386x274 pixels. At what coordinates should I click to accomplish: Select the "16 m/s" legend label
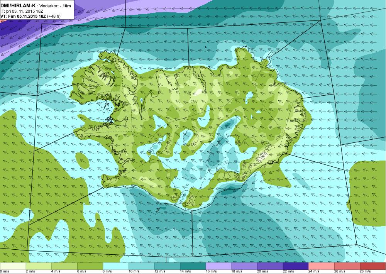click(211, 272)
